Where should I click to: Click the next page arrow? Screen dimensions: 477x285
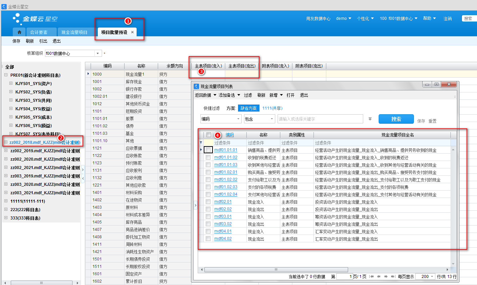[386, 276]
